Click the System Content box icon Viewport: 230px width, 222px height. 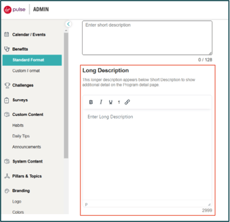tap(7, 161)
